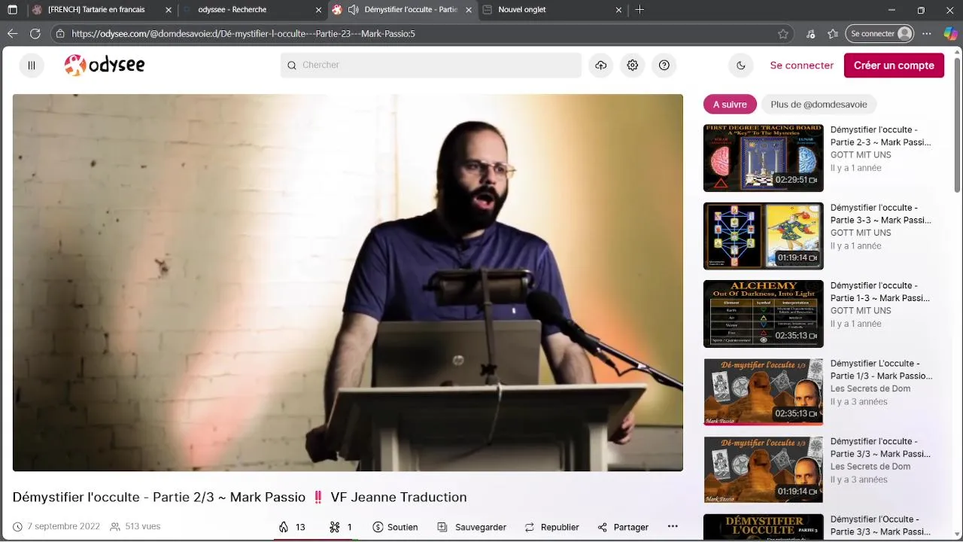This screenshot has width=963, height=542.
Task: Select the A suivre tab
Action: (x=730, y=105)
